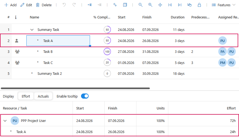Click the horizontal scrollbar under the grid

pyautogui.click(x=75, y=88)
